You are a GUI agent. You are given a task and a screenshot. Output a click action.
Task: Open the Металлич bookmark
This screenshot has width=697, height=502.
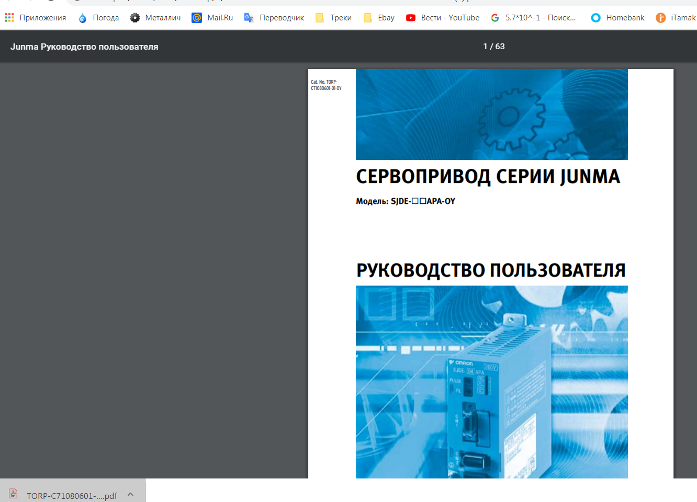[163, 18]
